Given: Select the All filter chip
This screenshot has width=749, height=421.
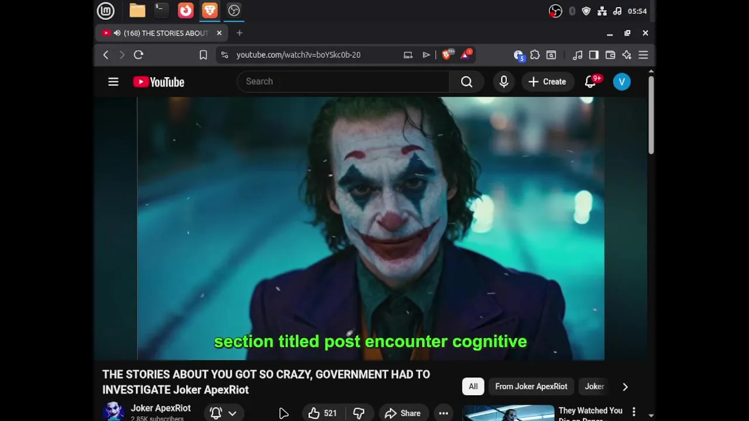Looking at the screenshot, I should coord(473,387).
